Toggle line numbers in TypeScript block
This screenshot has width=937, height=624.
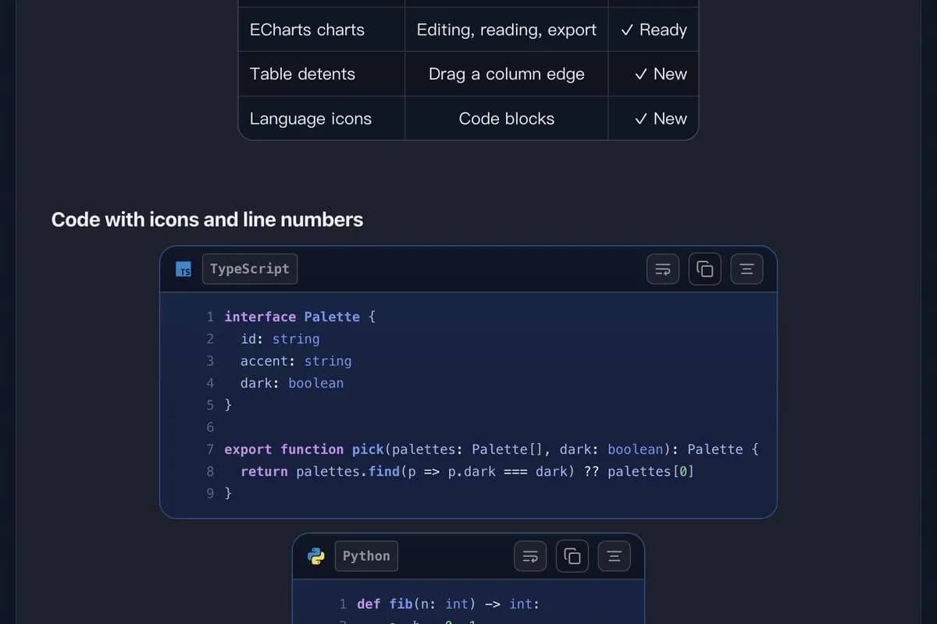pyautogui.click(x=746, y=269)
